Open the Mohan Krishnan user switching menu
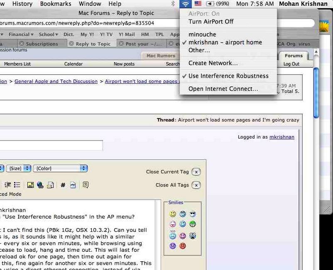Image resolution: width=333 pixels, height=270 pixels. click(303, 4)
